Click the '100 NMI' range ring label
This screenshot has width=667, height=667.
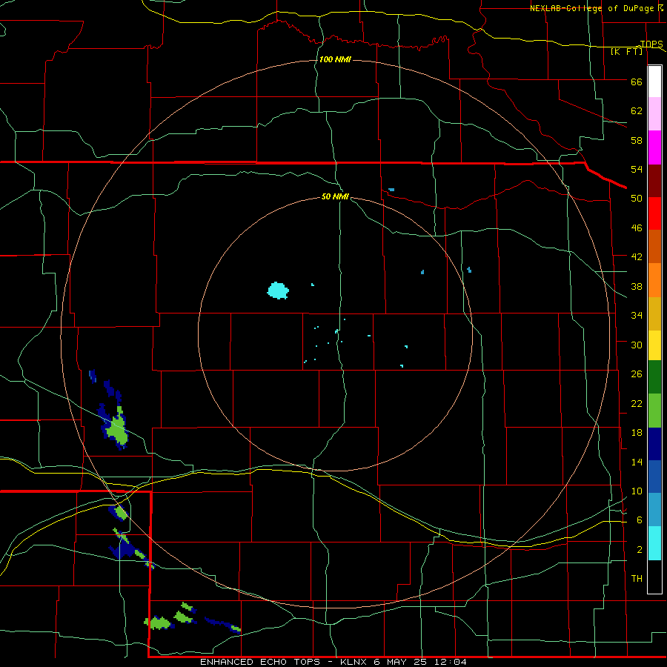tap(335, 59)
